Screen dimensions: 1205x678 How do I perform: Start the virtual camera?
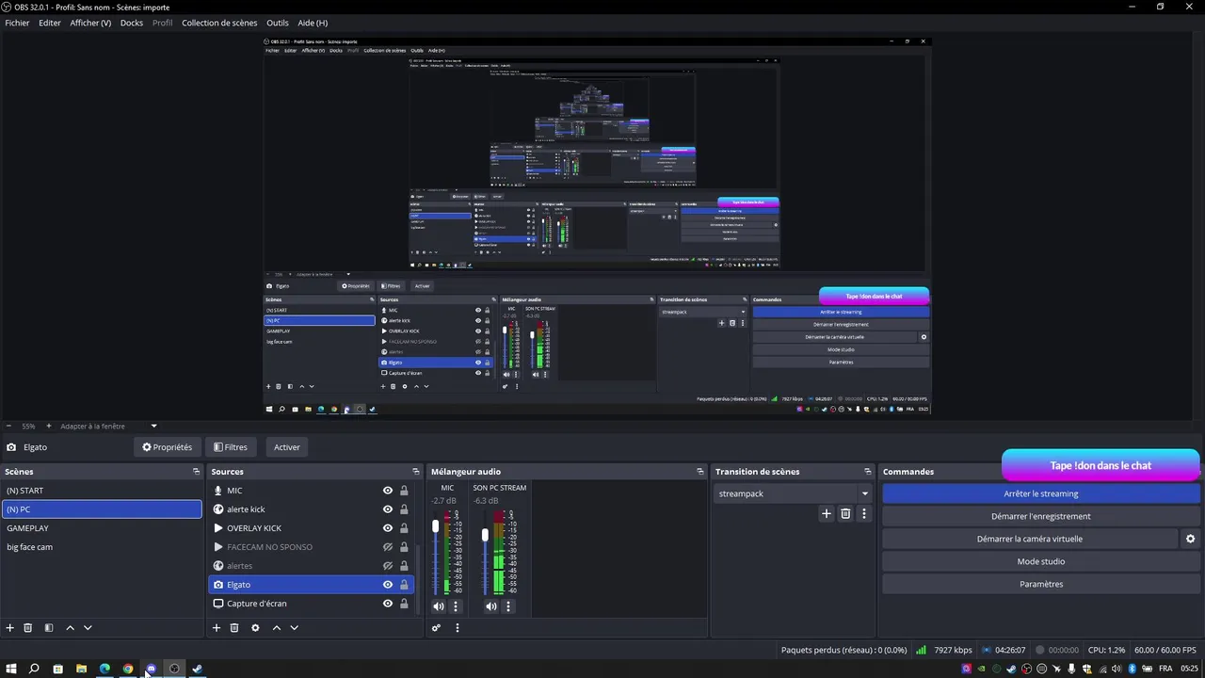pyautogui.click(x=1030, y=539)
